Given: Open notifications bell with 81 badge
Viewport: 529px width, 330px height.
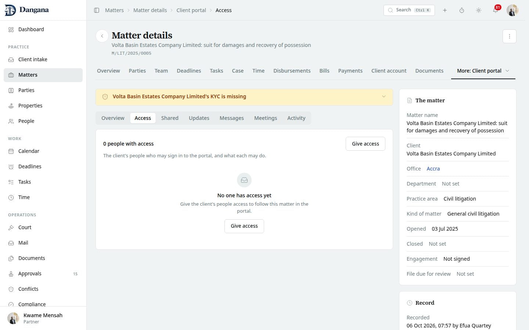Looking at the screenshot, I should pyautogui.click(x=496, y=10).
